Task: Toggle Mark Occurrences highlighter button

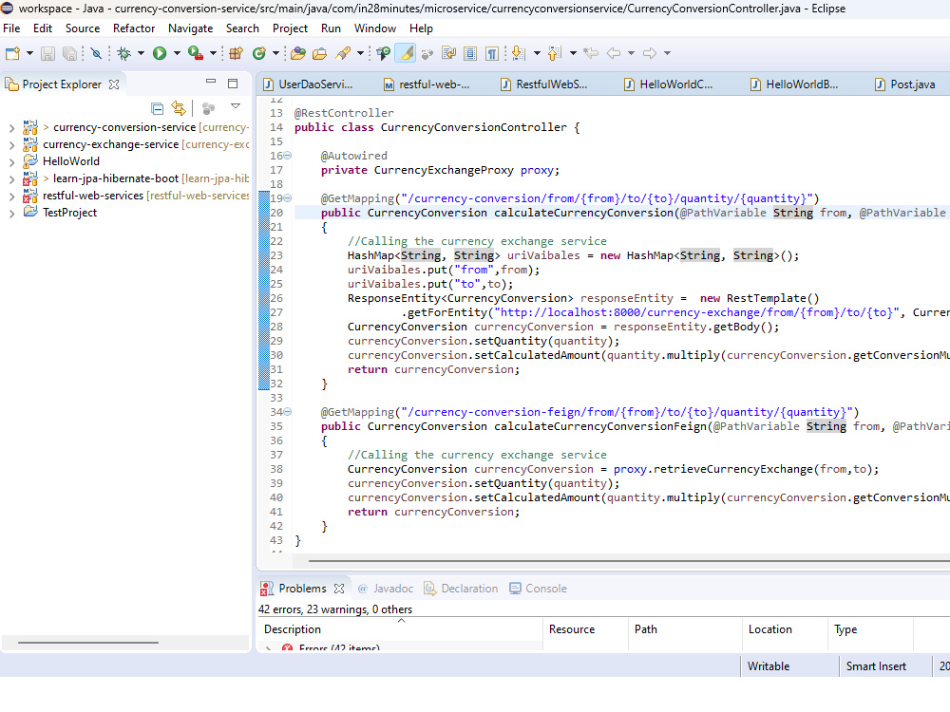Action: click(405, 53)
